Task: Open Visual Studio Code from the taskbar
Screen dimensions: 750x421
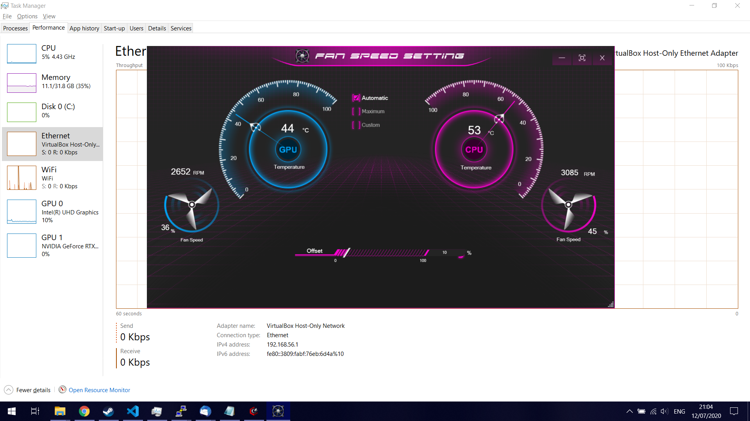Action: (x=133, y=411)
